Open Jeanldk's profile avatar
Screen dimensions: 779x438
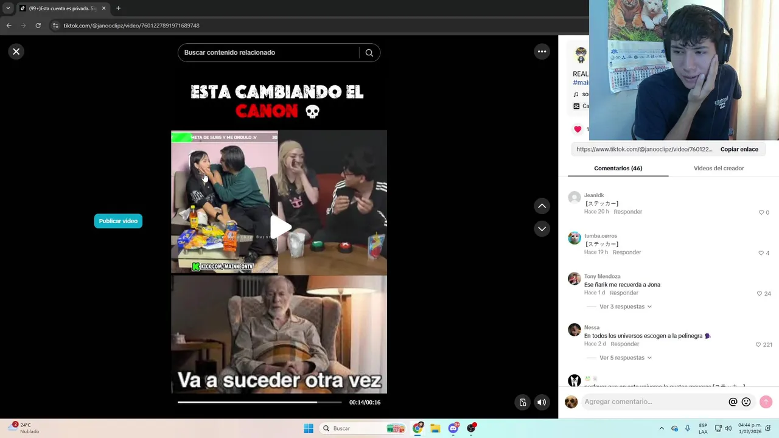tap(575, 198)
